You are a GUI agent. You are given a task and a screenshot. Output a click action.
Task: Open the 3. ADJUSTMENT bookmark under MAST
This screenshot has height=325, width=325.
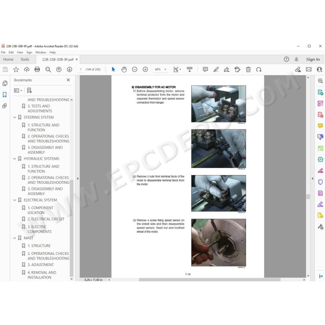pyautogui.click(x=41, y=265)
